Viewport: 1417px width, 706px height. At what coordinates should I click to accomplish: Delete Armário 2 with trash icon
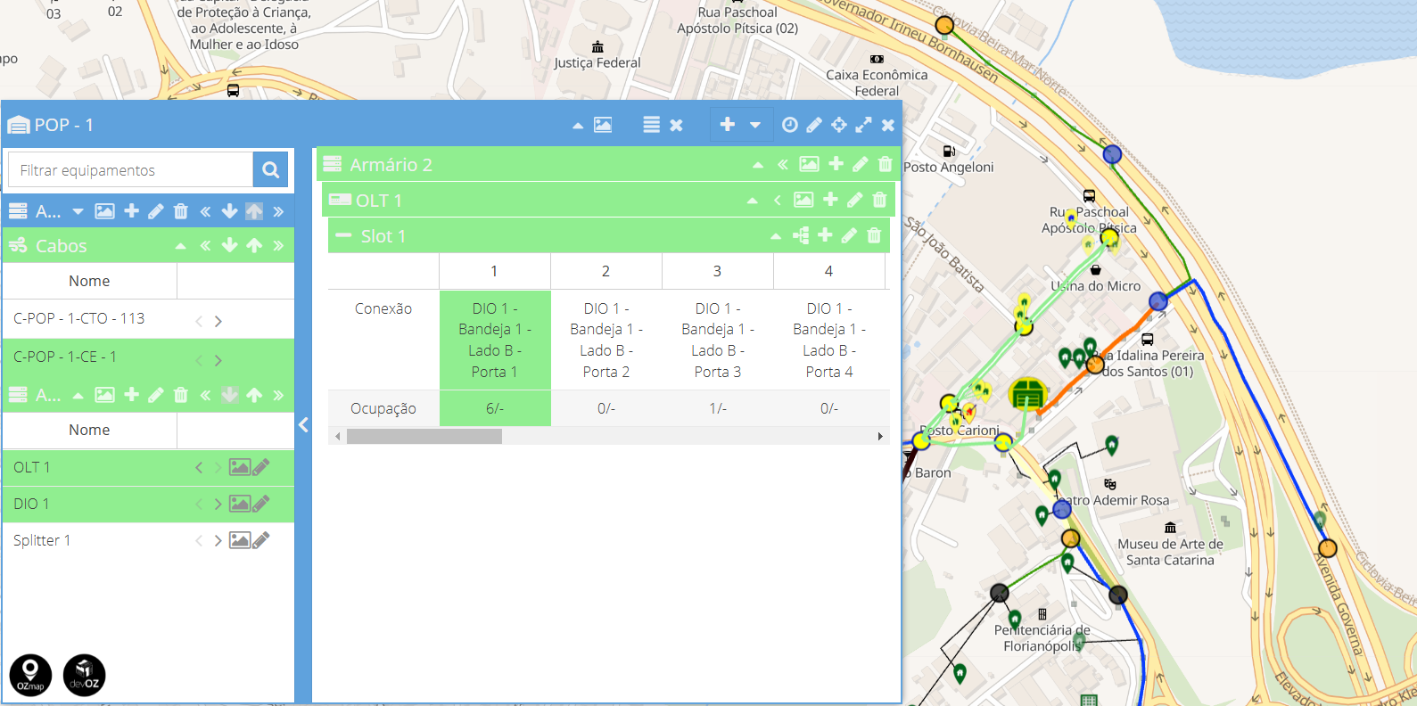pos(885,164)
